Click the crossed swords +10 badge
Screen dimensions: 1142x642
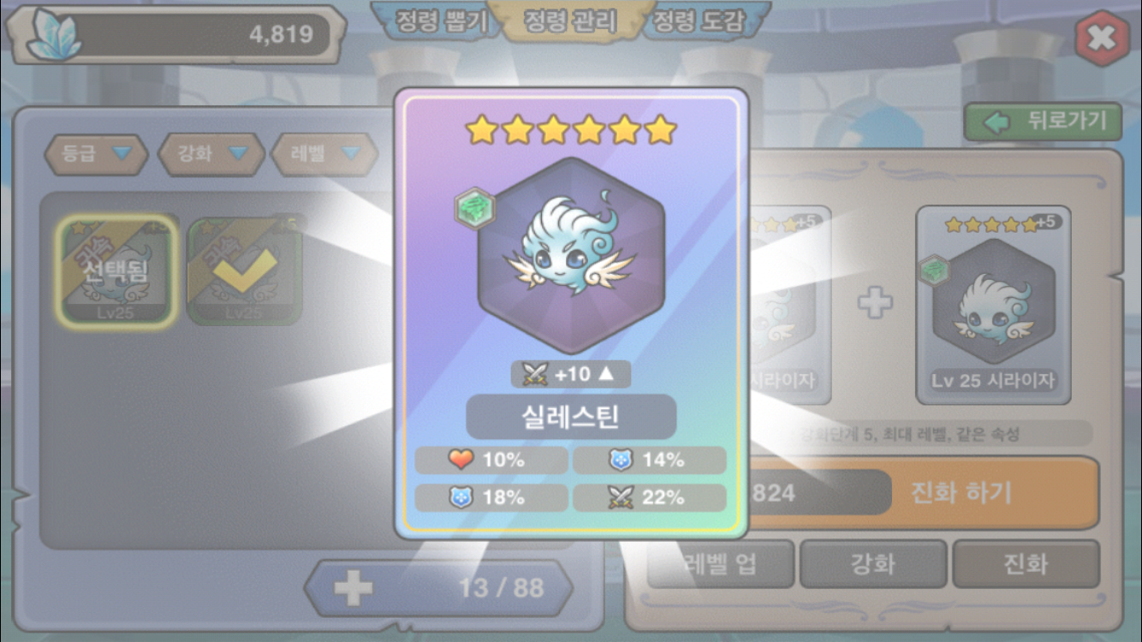(571, 374)
